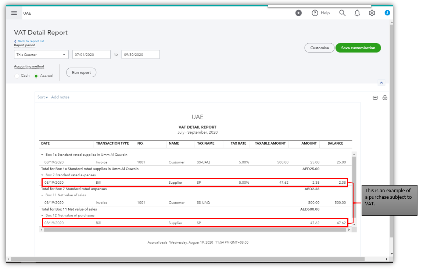Viewport: 423px width, 270px height.
Task: Collapse the report options panel chevron
Action: (x=381, y=83)
